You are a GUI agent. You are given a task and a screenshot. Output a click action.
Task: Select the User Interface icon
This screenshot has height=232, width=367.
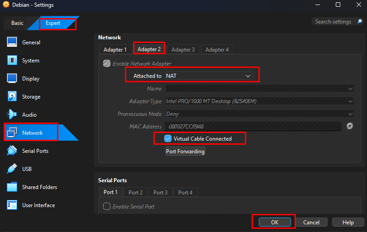pyautogui.click(x=12, y=205)
